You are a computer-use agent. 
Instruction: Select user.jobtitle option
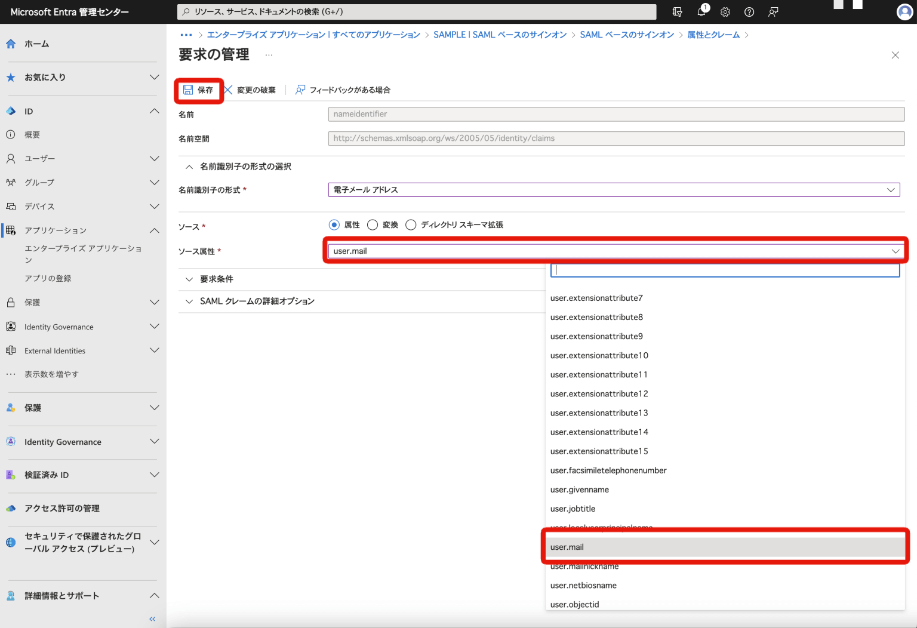pos(725,509)
